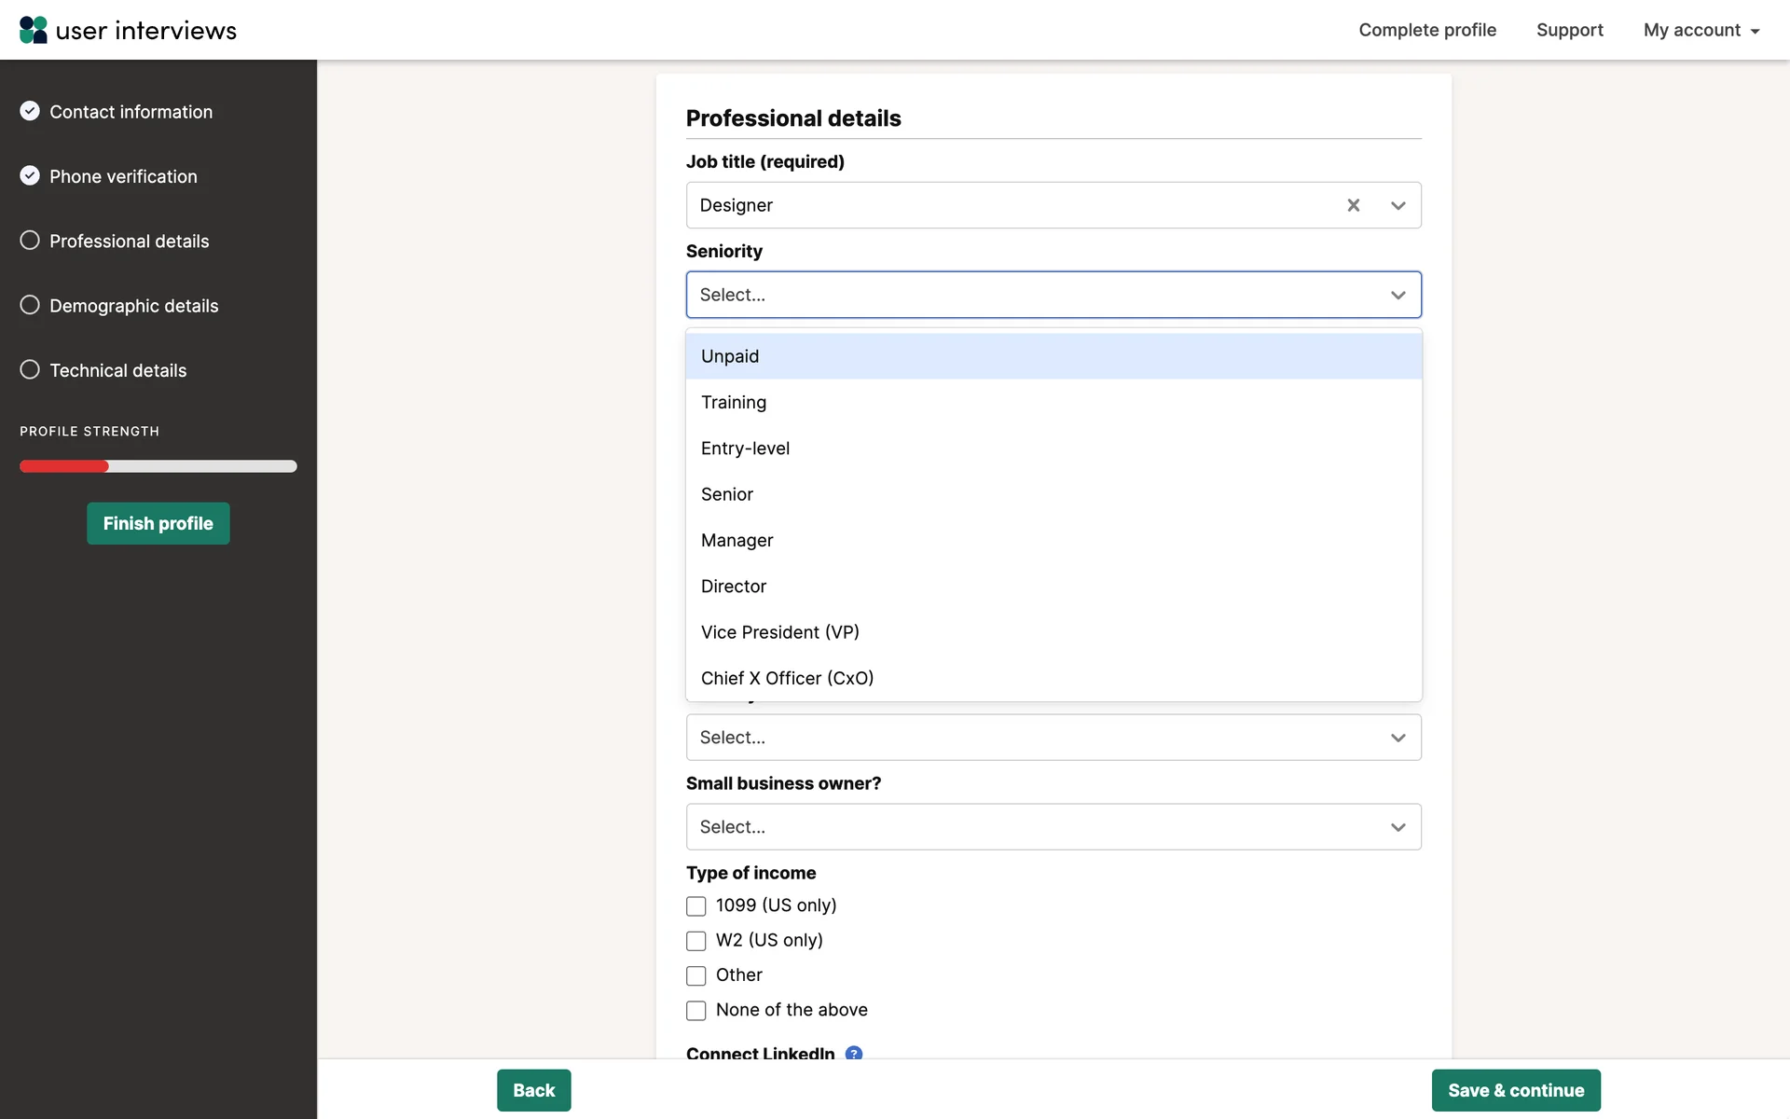Open the Small business owner dropdown
The image size is (1790, 1119).
click(1053, 827)
